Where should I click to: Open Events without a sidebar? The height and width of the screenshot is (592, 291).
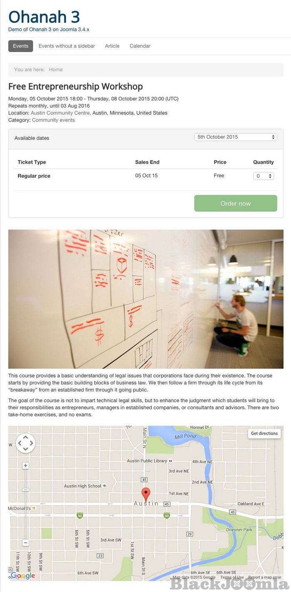(67, 46)
